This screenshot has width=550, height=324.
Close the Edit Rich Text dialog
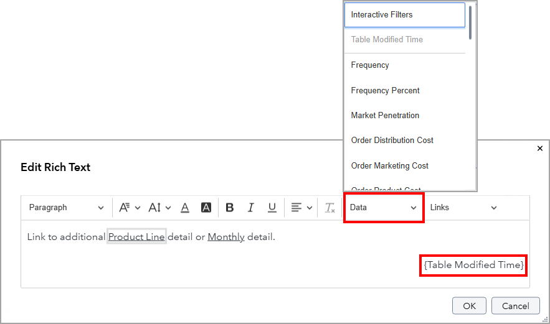tap(539, 149)
